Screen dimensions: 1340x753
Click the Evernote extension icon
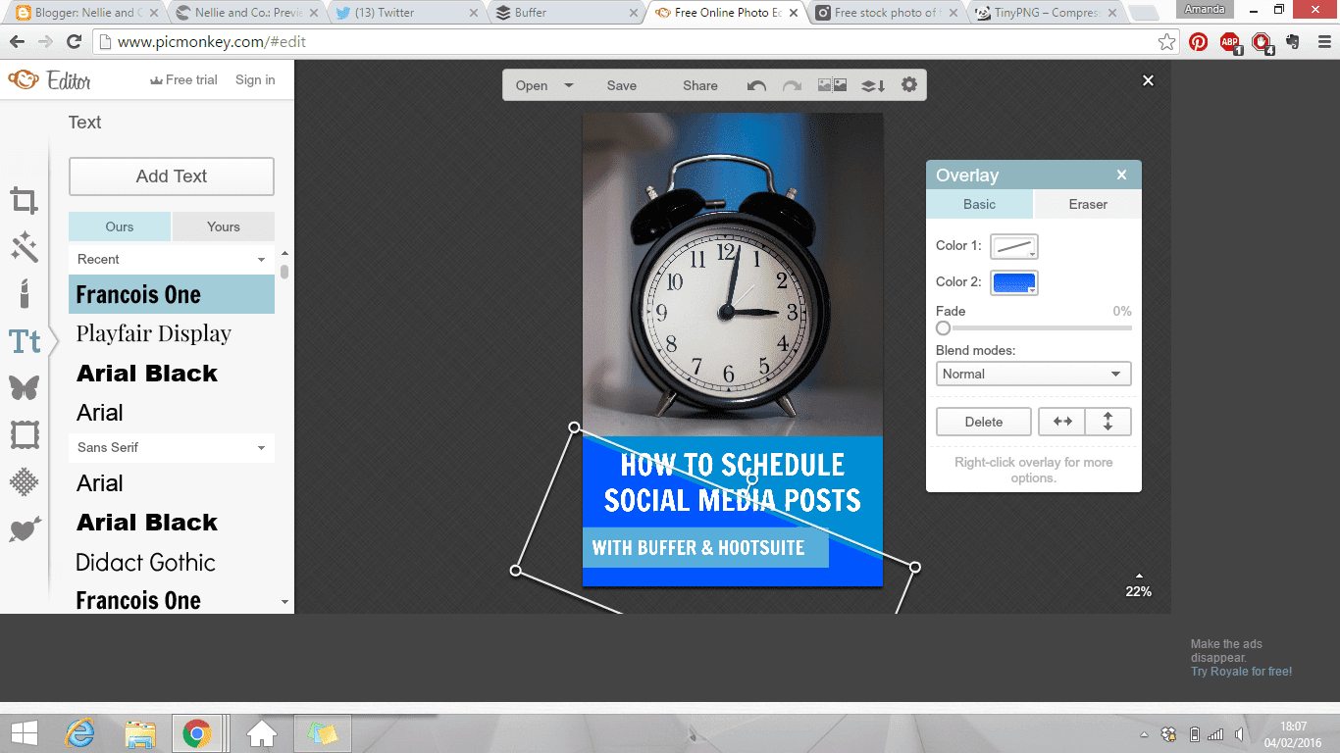pyautogui.click(x=1292, y=42)
